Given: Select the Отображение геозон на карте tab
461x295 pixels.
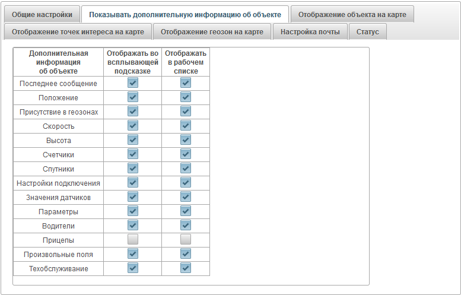Looking at the screenshot, I should (x=212, y=32).
